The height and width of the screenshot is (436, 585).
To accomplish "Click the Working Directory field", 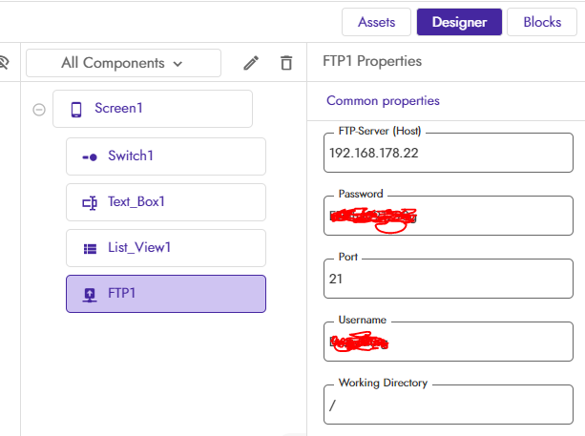I will 449,404.
